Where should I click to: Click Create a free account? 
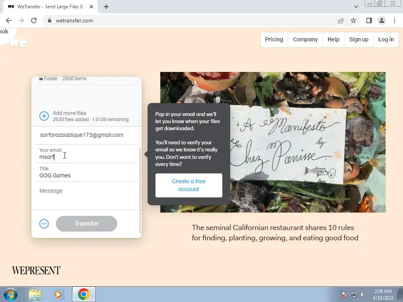coord(189,186)
